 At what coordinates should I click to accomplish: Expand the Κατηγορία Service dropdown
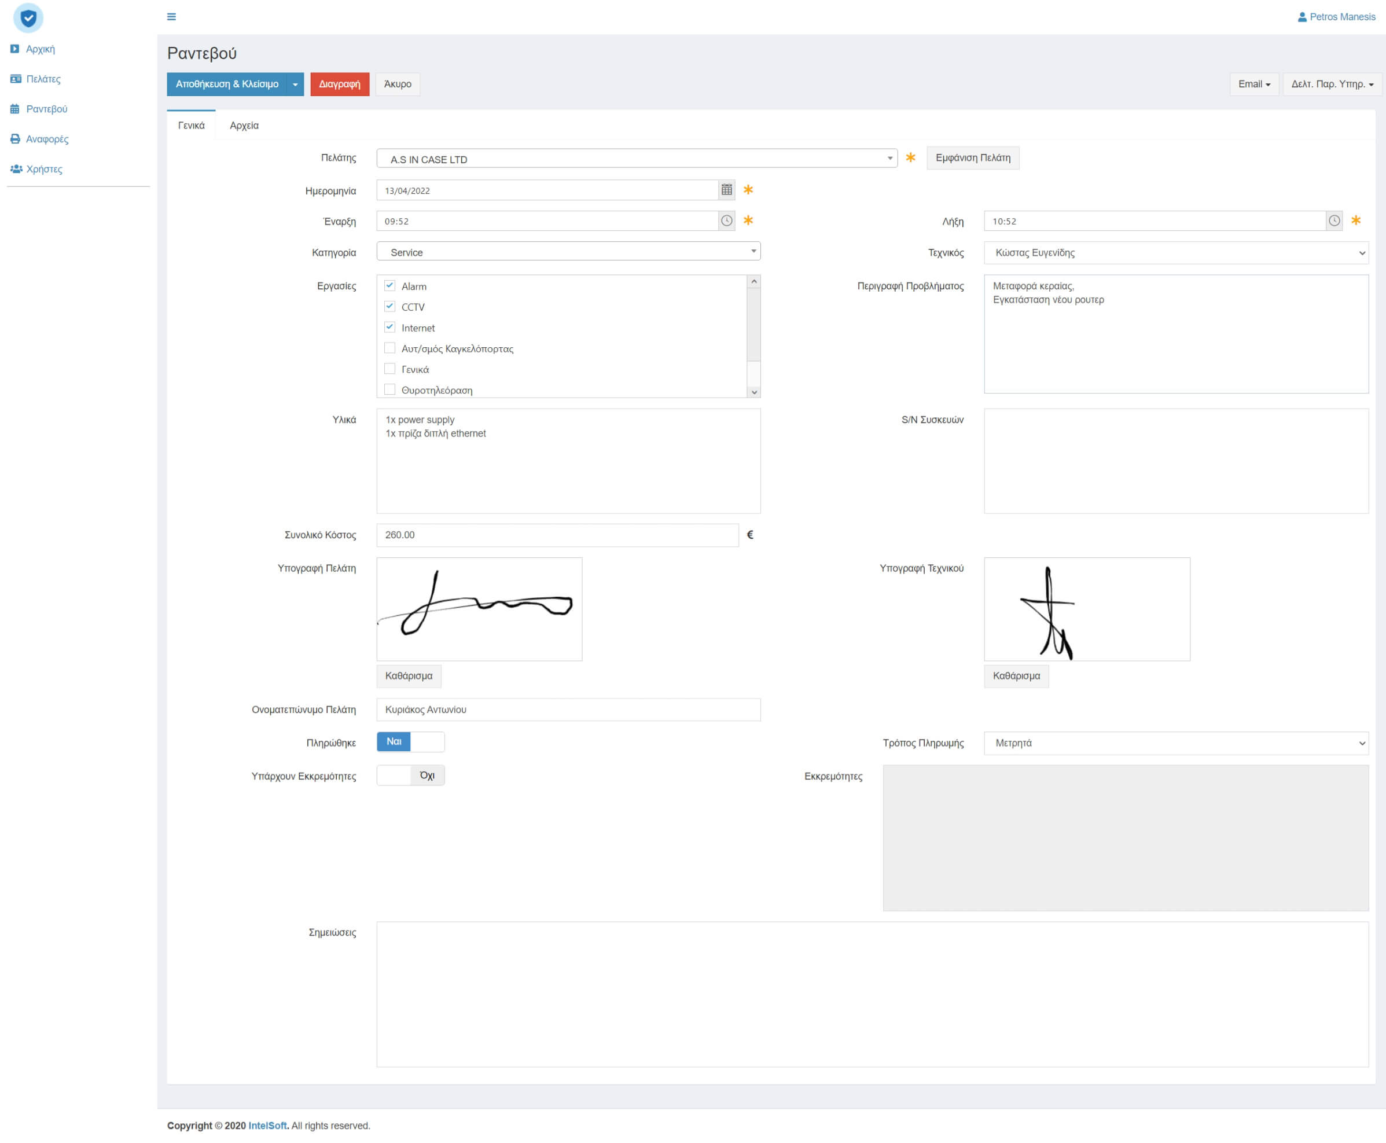click(568, 252)
